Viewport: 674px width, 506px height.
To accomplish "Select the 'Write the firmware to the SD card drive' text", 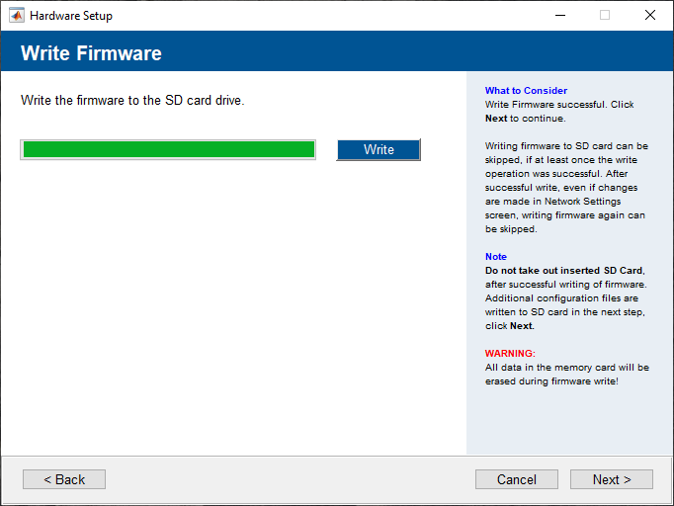I will click(131, 101).
